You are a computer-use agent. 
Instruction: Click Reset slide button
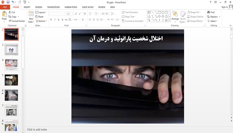pyautogui.click(x=39, y=17)
